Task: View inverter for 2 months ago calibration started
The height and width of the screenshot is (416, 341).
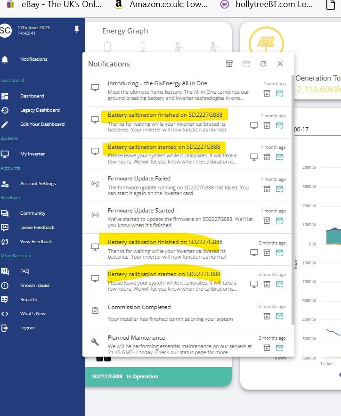Action: pos(254,284)
